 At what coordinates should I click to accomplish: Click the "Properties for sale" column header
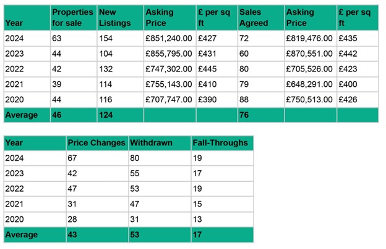pyautogui.click(x=72, y=18)
